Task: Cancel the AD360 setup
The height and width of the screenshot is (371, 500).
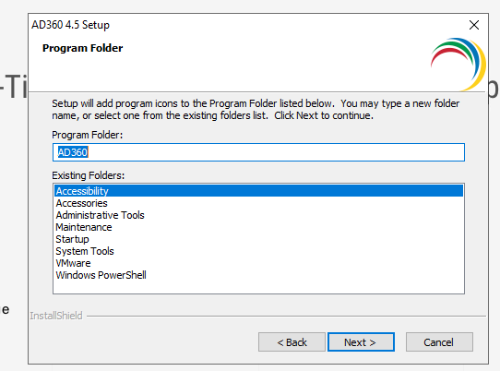Action: [439, 342]
